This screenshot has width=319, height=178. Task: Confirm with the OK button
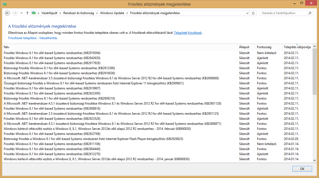point(302,169)
